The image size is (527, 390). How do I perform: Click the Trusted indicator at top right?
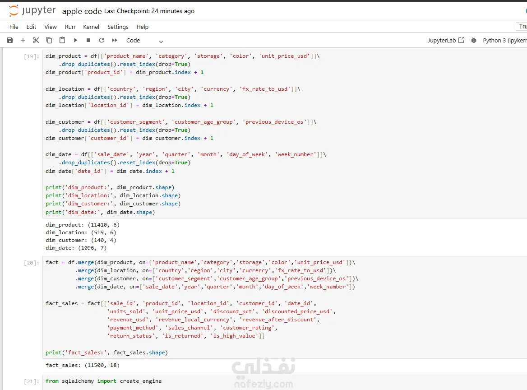[x=522, y=26]
